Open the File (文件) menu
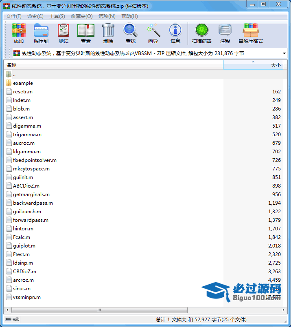 (x=13, y=16)
